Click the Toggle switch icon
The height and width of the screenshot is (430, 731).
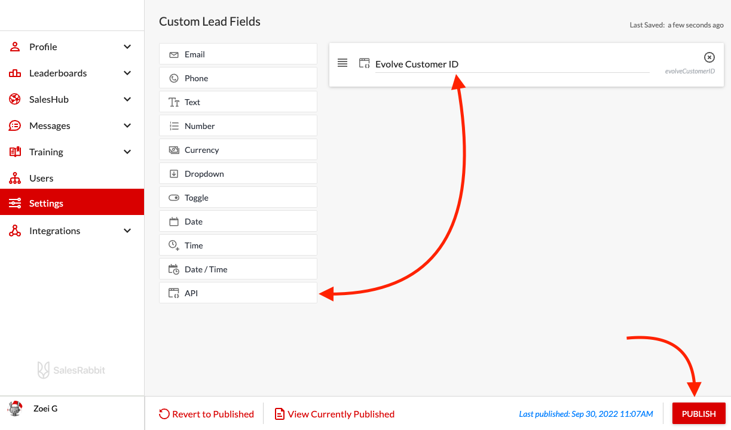tap(174, 198)
